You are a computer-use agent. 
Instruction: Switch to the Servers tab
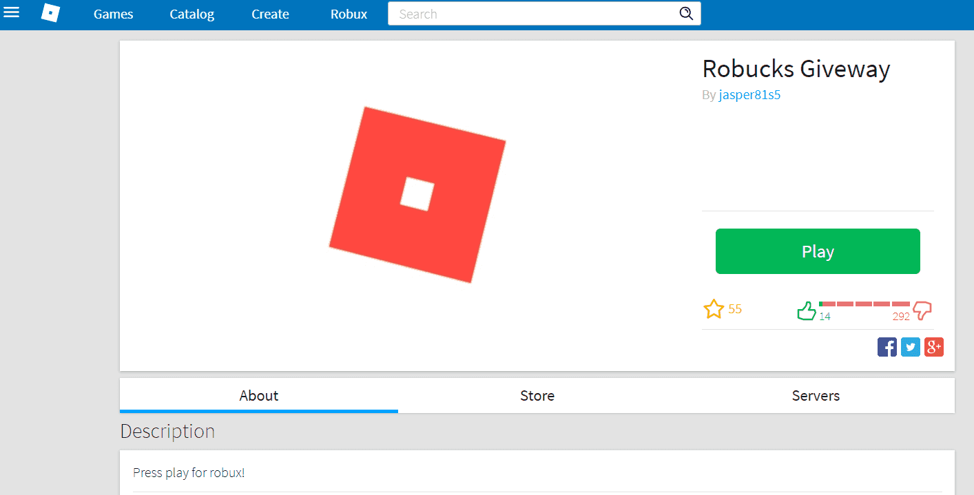[x=816, y=396]
